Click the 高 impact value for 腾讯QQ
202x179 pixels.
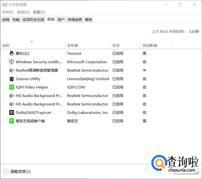tap(144, 53)
